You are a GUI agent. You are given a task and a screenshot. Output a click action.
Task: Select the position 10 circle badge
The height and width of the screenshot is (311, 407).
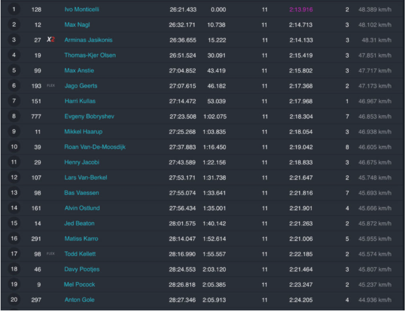[x=14, y=147]
